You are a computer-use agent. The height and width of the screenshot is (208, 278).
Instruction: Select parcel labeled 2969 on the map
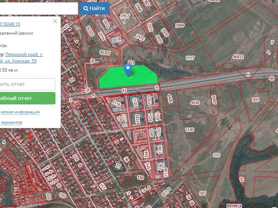[180, 25]
